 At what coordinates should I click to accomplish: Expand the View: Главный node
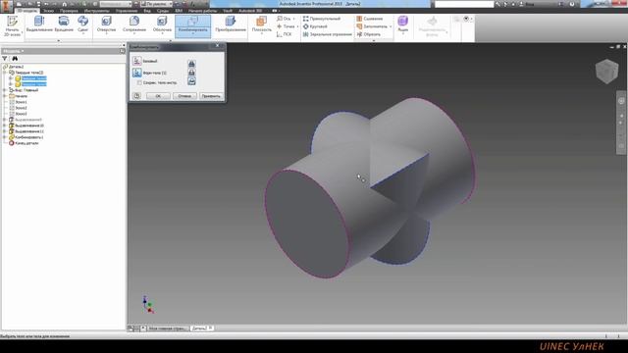5,90
